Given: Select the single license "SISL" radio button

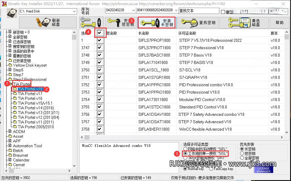Looking at the screenshot, I should pos(185,153).
